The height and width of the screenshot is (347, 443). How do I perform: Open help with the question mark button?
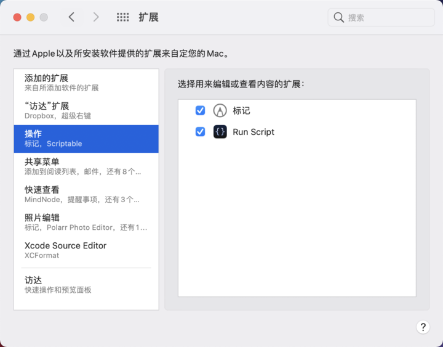coord(423,327)
